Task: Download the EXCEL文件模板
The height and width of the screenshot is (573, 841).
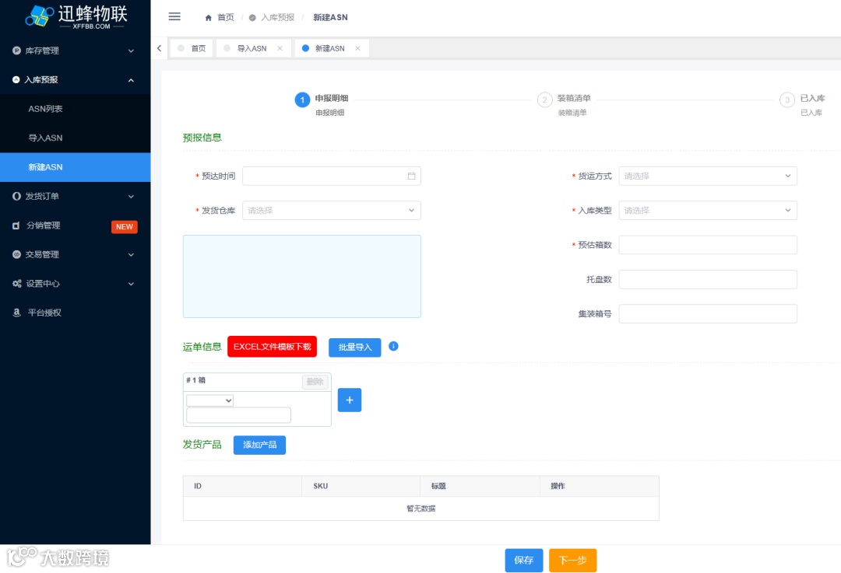Action: coord(272,347)
